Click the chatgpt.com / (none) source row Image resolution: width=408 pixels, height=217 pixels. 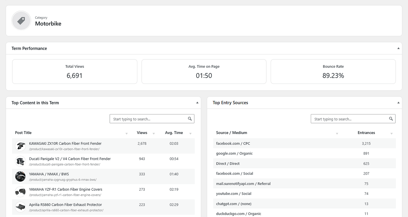305,204
